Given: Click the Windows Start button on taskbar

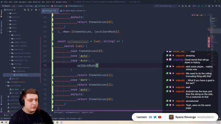Looking at the screenshot, I should tap(2, 122).
